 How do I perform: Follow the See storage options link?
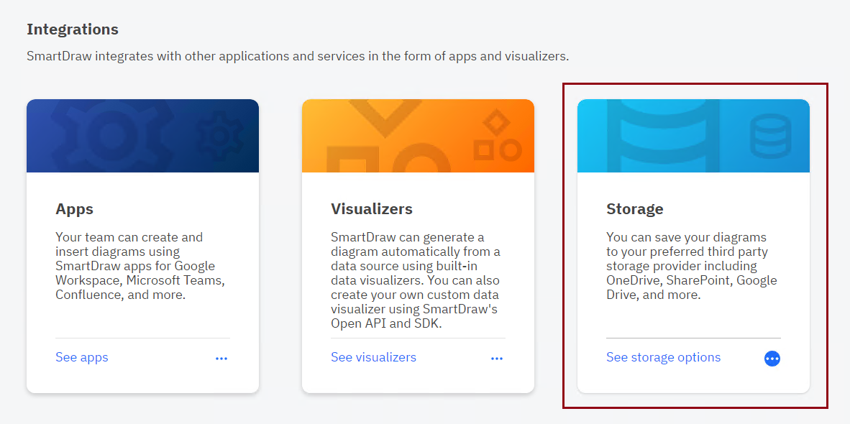pos(664,357)
